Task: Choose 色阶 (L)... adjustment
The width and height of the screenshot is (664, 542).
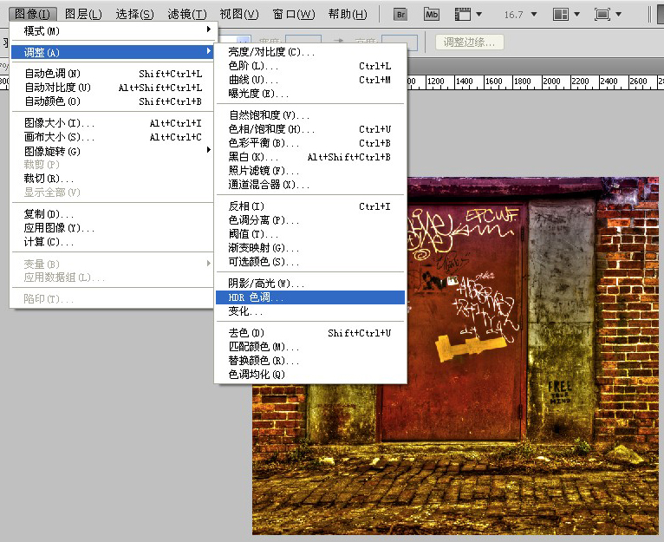Action: pyautogui.click(x=310, y=66)
